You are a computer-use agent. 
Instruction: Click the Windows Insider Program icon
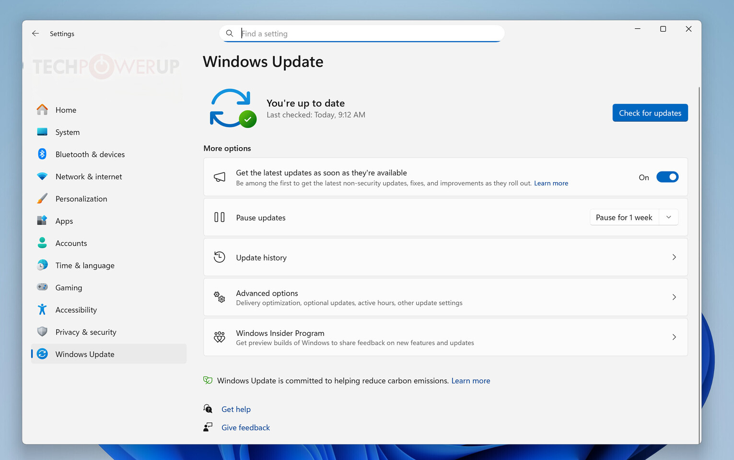220,337
